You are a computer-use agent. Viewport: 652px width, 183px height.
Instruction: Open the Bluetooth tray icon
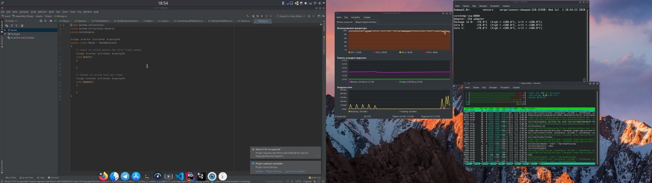click(x=319, y=3)
